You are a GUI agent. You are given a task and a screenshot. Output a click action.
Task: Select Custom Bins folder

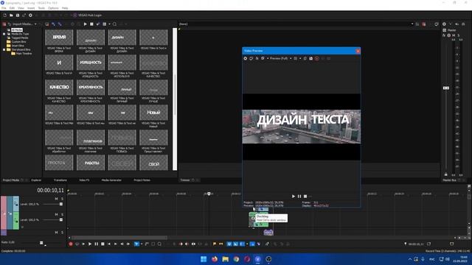18,42
